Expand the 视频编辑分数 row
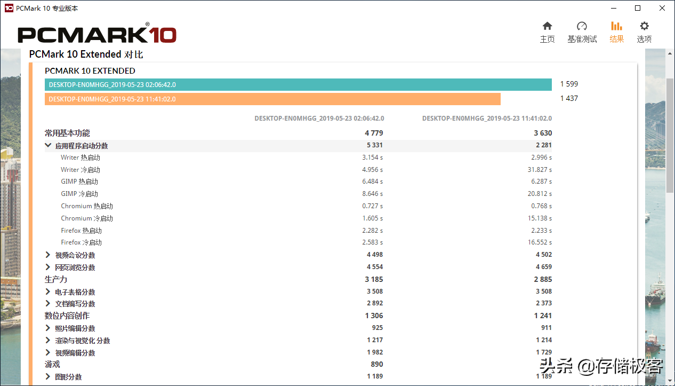675x386 pixels. 48,352
